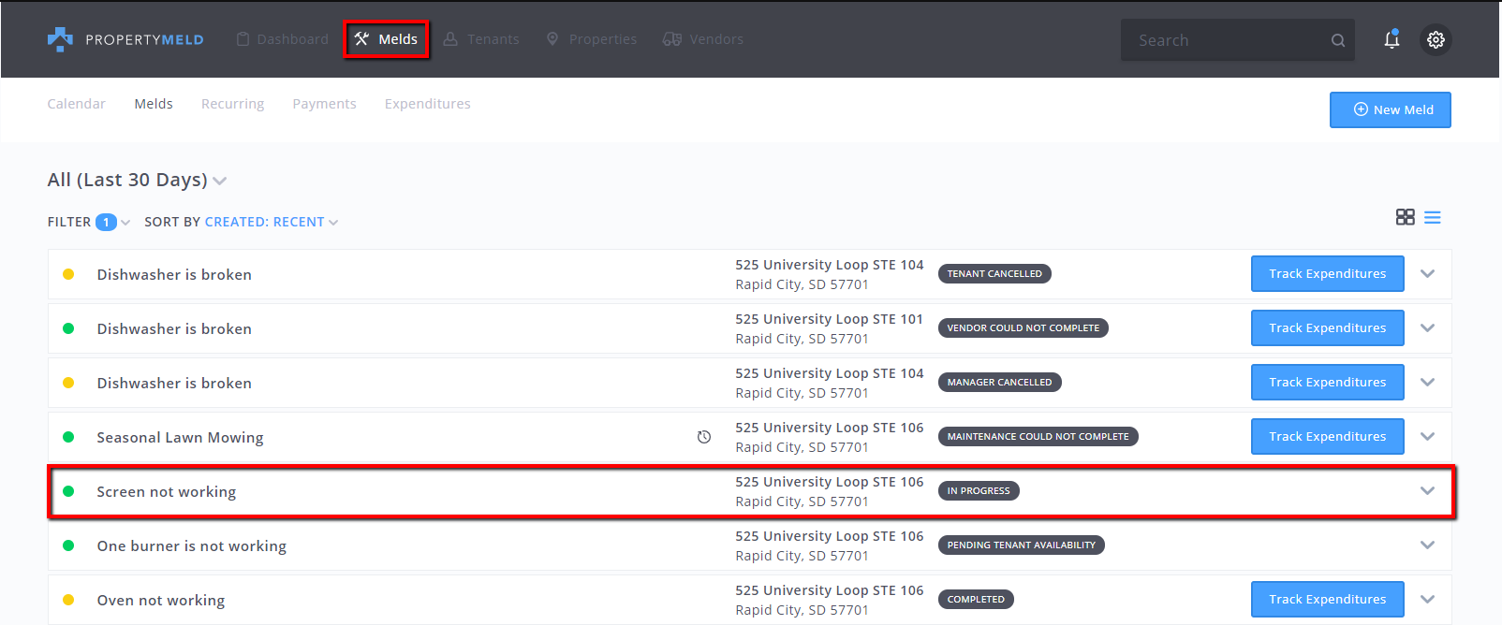Switch to grid card view
Image resolution: width=1502 pixels, height=625 pixels.
tap(1405, 217)
